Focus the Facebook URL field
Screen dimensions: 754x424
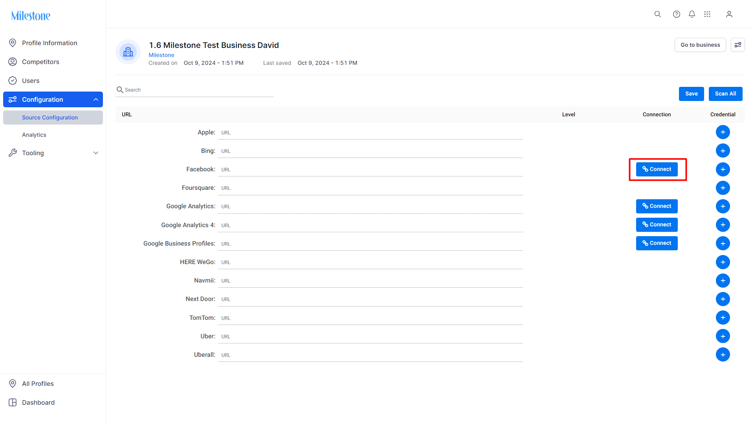(x=371, y=170)
